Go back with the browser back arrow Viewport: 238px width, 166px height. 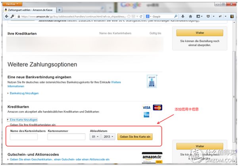point(6,16)
